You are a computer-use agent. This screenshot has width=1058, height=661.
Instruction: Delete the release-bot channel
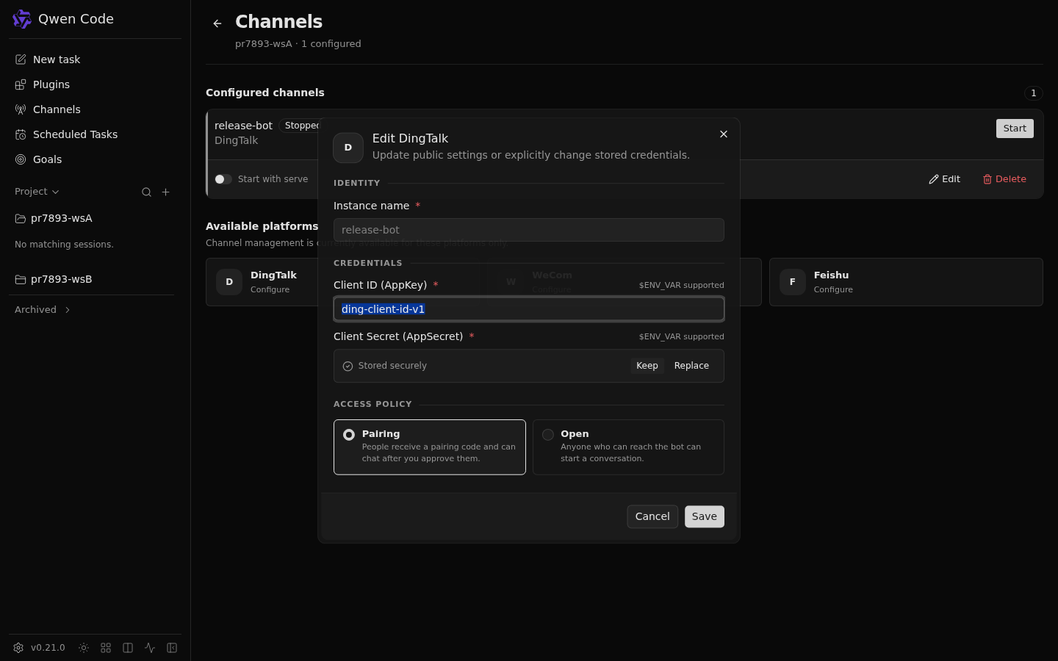point(1004,179)
